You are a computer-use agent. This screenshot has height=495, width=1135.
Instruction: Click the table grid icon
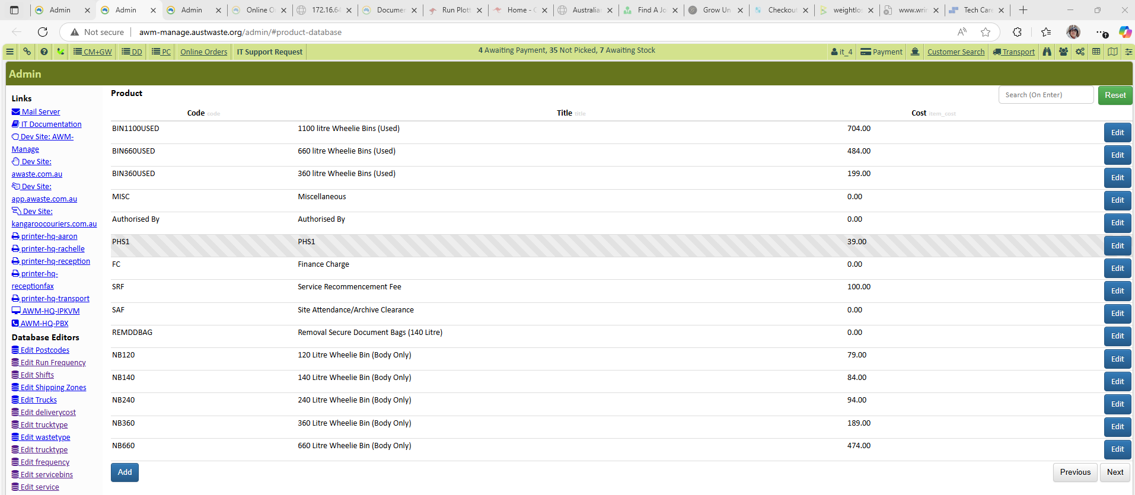coord(1096,52)
